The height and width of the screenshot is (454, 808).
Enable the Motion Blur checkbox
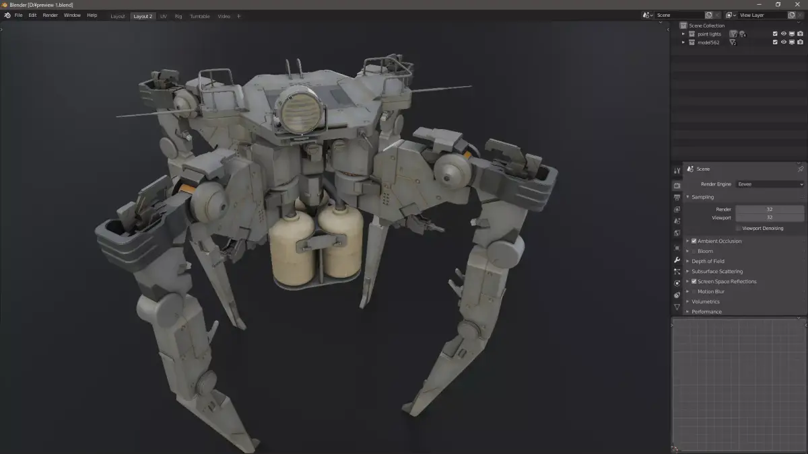(694, 291)
